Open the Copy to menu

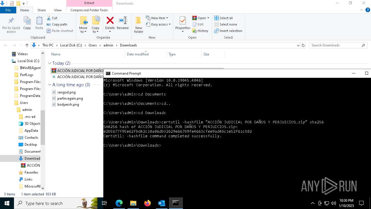coord(95,25)
